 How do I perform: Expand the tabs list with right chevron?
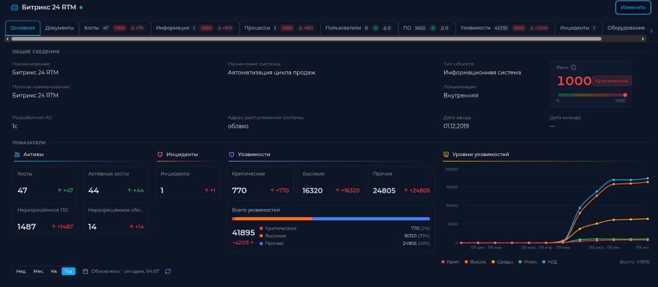point(651,31)
